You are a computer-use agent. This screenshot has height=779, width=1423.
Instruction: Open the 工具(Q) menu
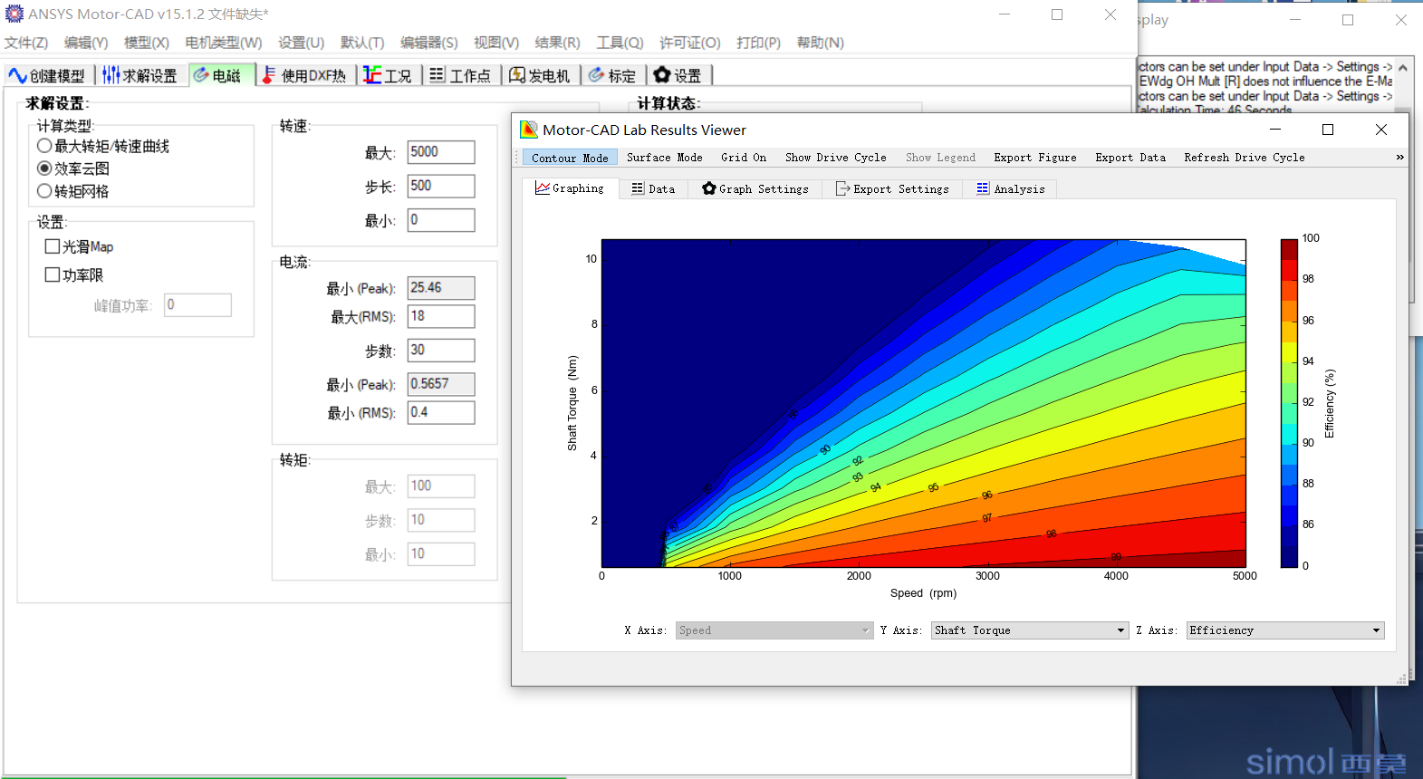pos(620,43)
